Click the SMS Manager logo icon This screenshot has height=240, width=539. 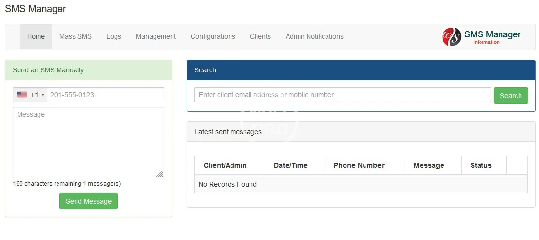(x=451, y=37)
